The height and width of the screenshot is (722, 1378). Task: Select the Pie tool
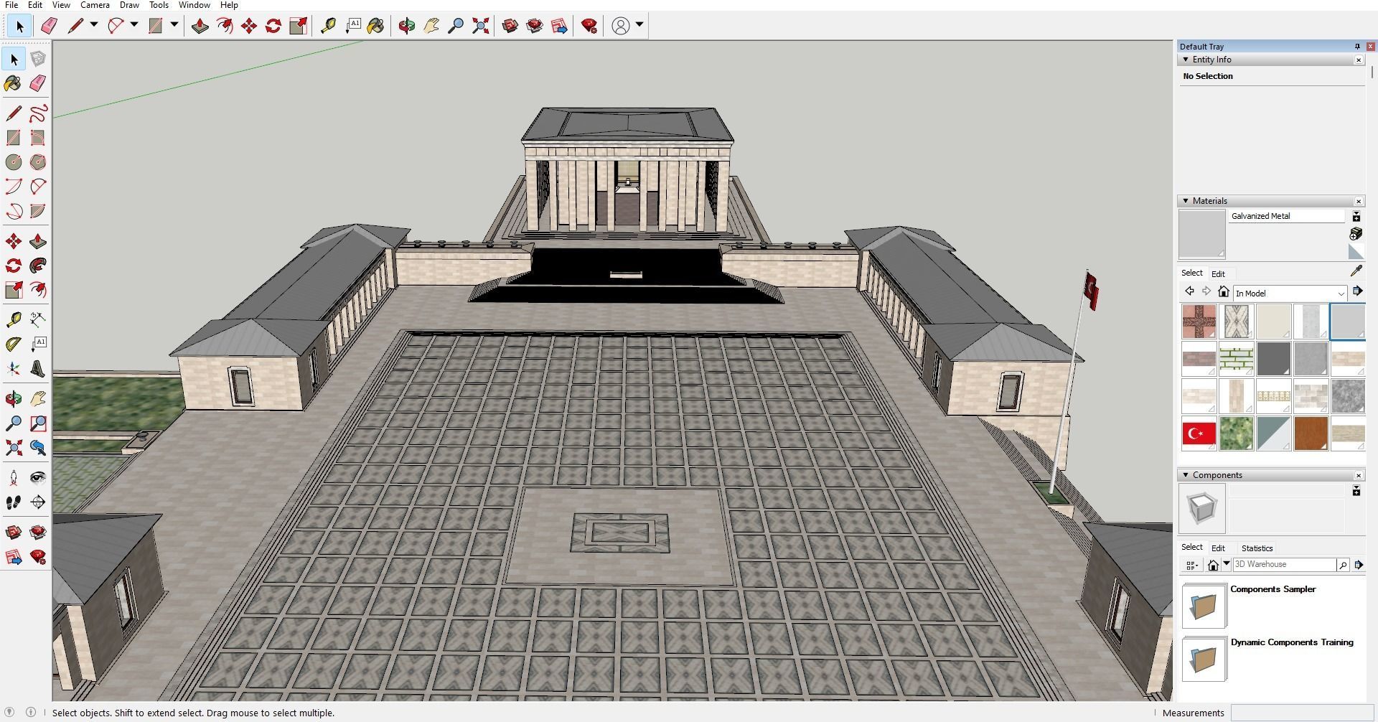tap(38, 211)
